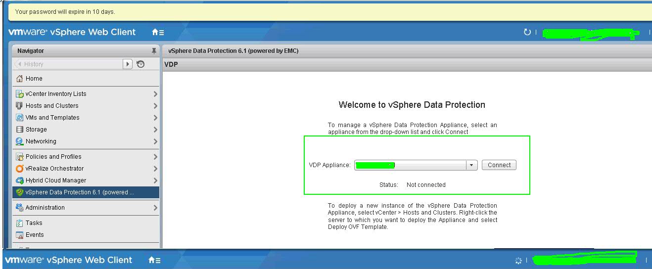Click the home menu icon in top header
Image resolution: width=652 pixels, height=269 pixels.
click(x=158, y=32)
